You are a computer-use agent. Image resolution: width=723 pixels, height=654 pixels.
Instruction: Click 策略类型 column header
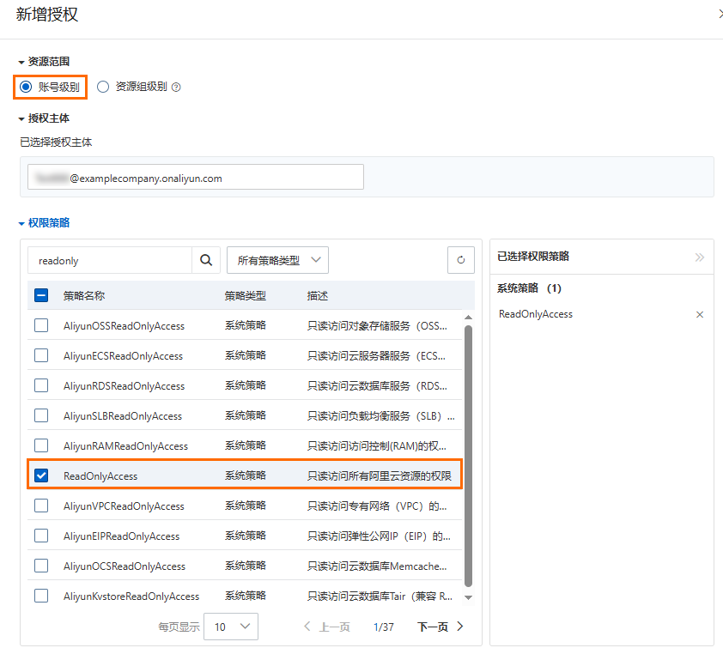pos(245,295)
